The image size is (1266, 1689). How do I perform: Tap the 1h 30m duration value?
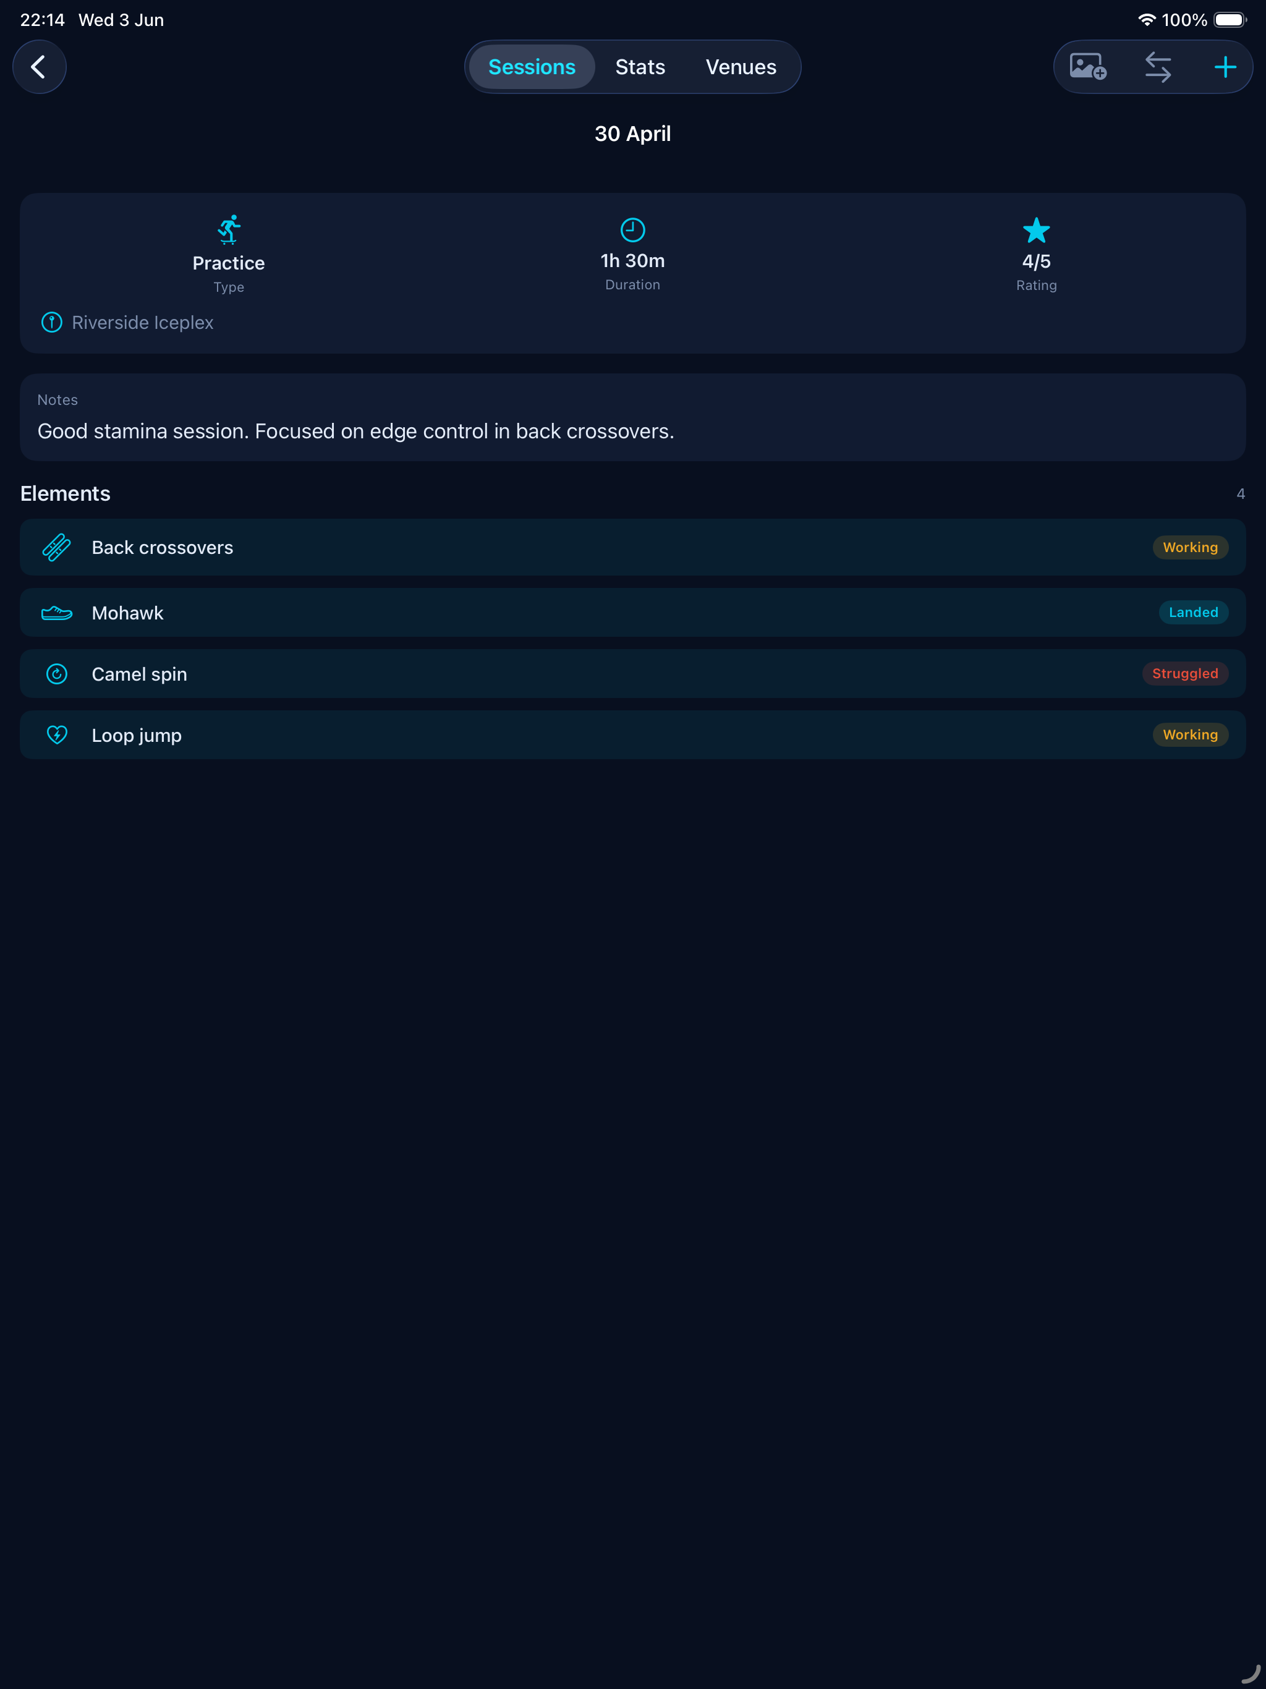(x=632, y=261)
